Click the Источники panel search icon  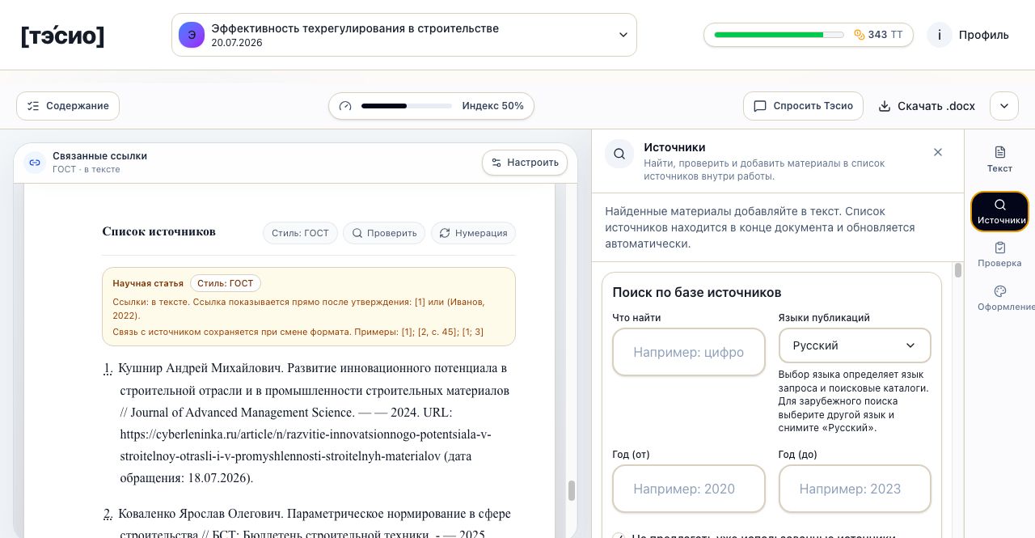click(619, 154)
